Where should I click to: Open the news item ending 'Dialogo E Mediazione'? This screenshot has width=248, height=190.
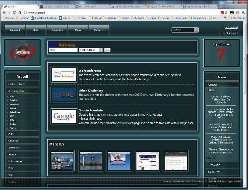point(221,140)
